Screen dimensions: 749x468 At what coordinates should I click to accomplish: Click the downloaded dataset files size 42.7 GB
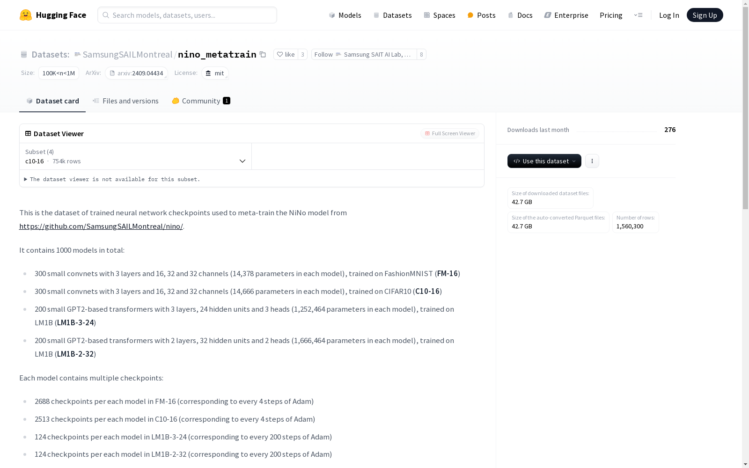522,202
